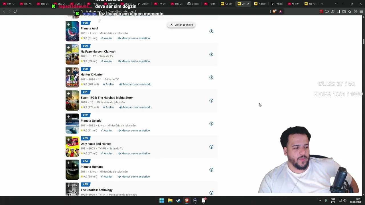
Task: Open the Planeta Humano poster thumbnail
Action: tap(72, 170)
